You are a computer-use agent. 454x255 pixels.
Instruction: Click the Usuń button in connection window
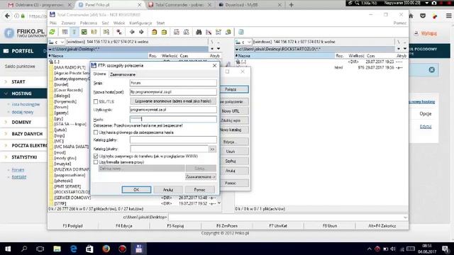(233, 152)
